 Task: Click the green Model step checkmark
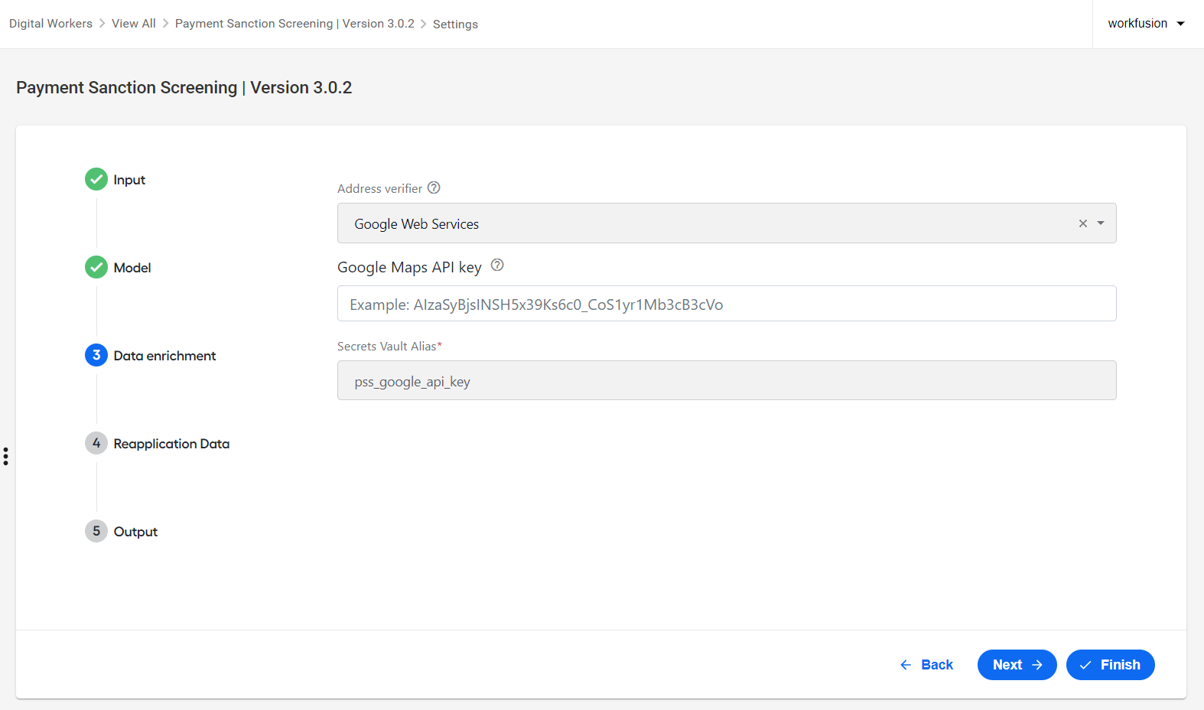click(x=96, y=267)
